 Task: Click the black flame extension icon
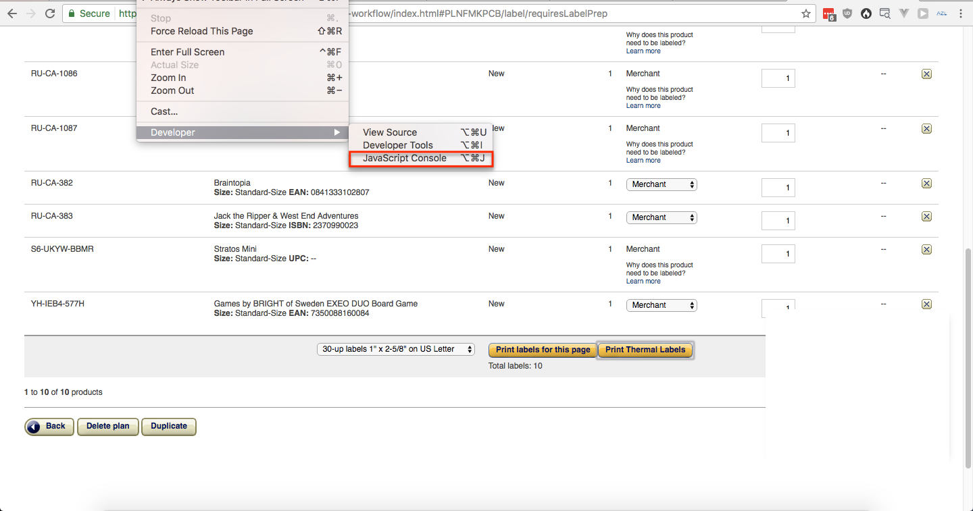pyautogui.click(x=866, y=14)
